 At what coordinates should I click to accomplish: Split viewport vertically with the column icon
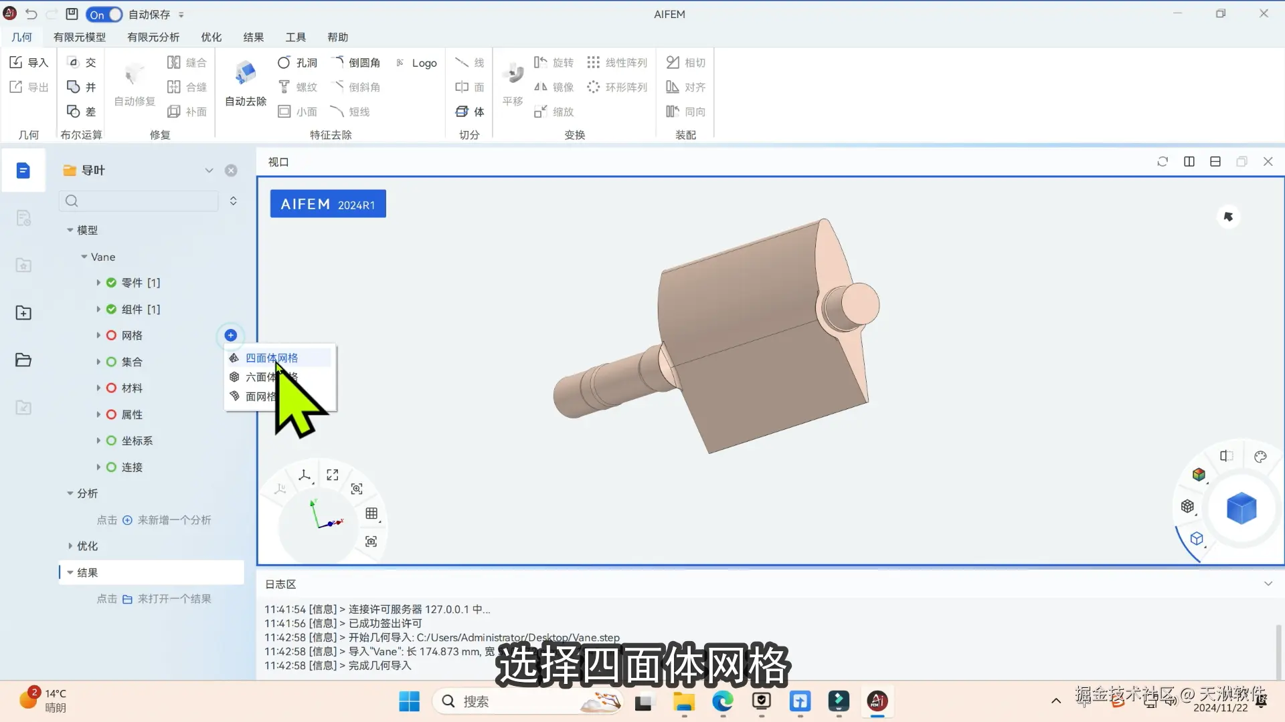[x=1189, y=162]
